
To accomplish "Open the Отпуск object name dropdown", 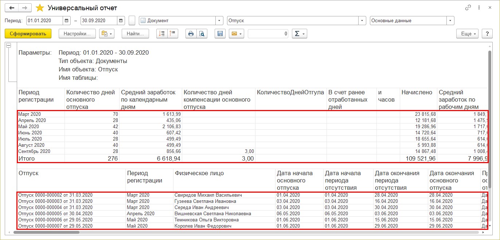I will [362, 21].
